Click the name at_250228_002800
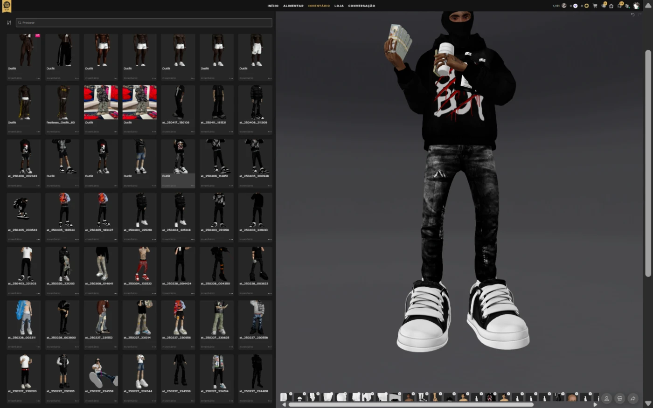 coord(60,338)
